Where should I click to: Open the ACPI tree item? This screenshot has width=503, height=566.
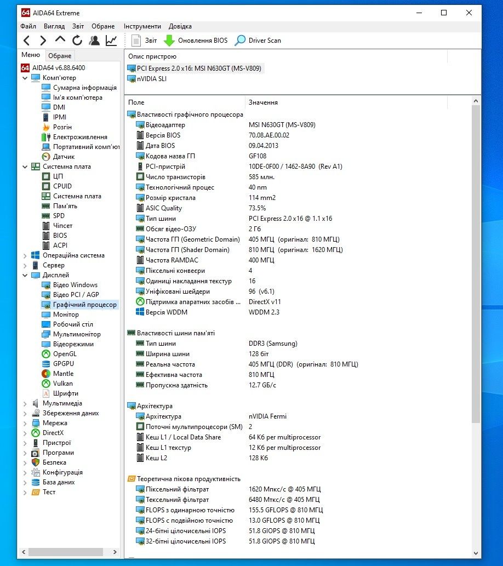pos(55,245)
